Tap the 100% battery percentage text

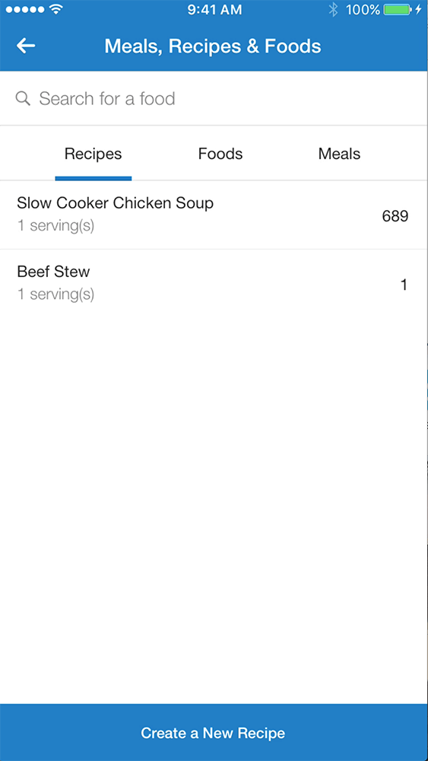point(363,10)
